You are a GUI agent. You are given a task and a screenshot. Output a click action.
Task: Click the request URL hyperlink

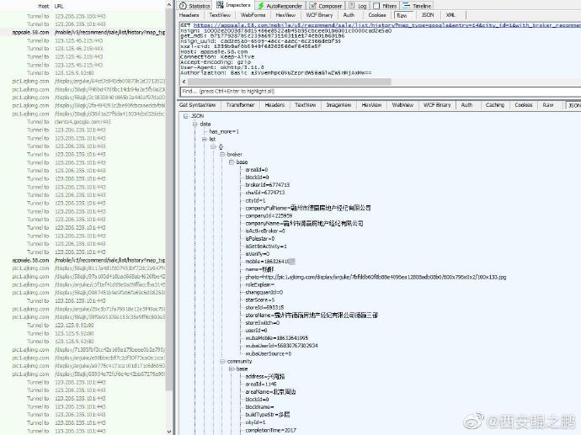coord(387,25)
